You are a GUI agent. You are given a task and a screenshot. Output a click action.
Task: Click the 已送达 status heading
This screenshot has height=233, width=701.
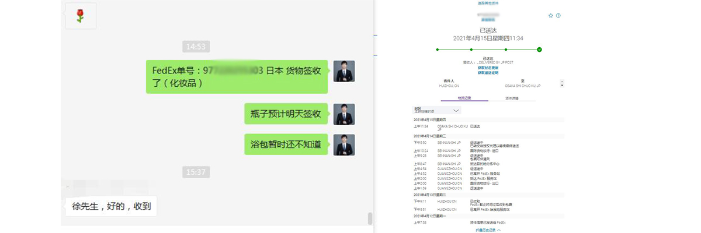coord(488,30)
